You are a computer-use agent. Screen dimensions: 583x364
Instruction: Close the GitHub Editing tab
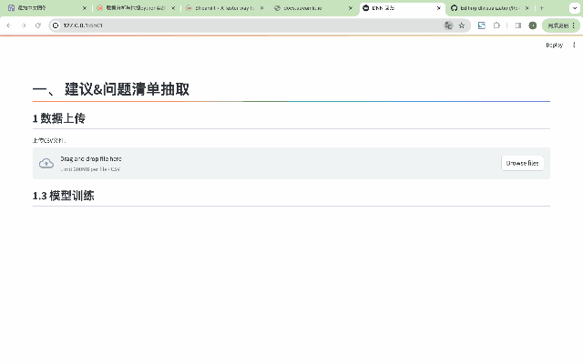527,8
